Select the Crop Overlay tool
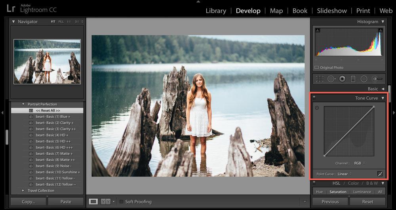 coord(320,79)
